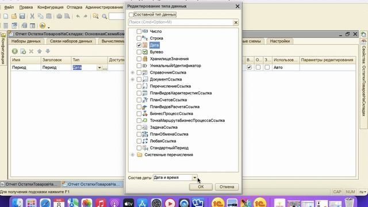Click the Open file toolbar icon
The image size is (368, 207).
[14, 16]
